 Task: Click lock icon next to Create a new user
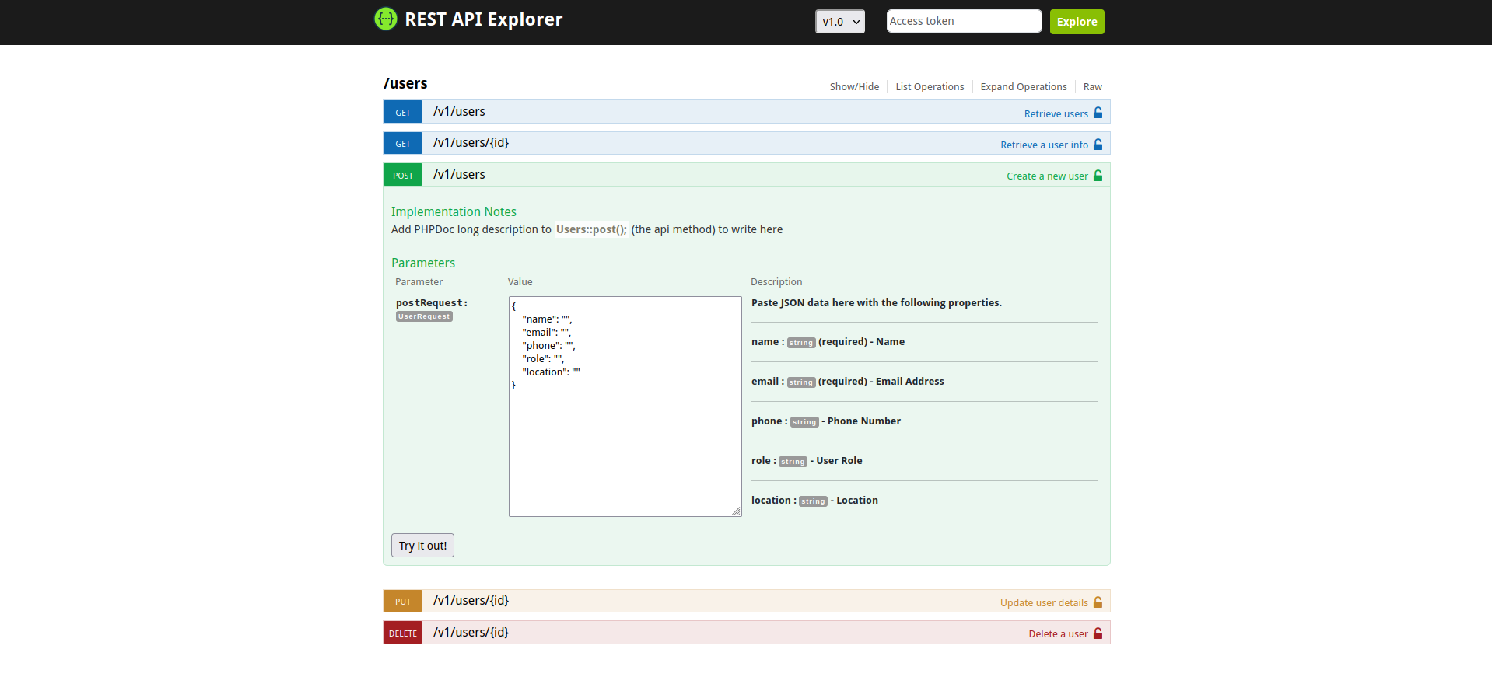point(1098,176)
